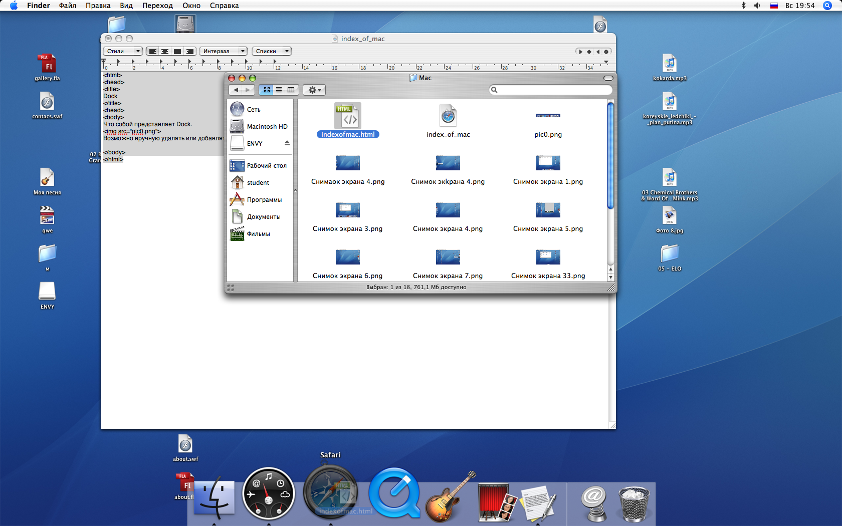
Task: Align text left in TextEdit
Action: click(x=152, y=51)
